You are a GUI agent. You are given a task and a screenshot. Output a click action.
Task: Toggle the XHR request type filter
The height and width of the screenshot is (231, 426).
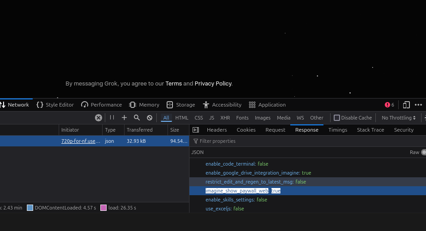pyautogui.click(x=225, y=118)
